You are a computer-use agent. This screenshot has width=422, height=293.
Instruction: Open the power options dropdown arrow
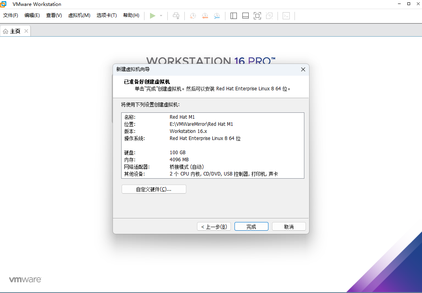tap(161, 16)
